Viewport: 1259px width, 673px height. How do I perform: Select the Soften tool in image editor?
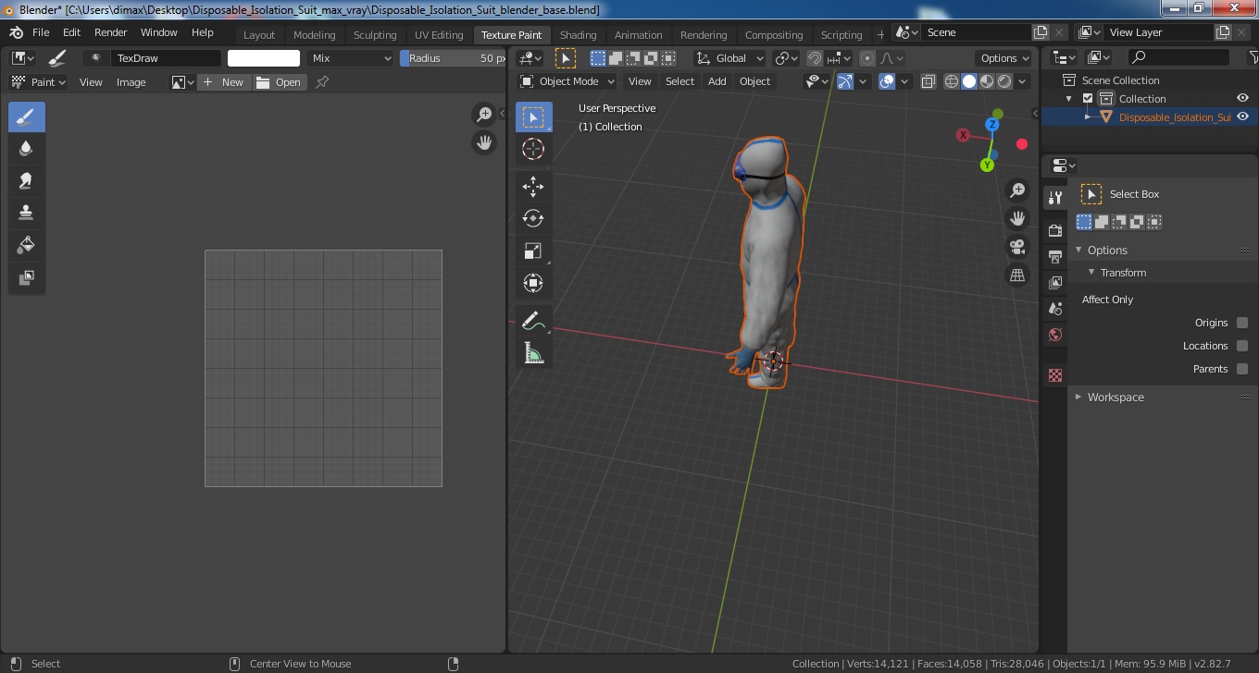pyautogui.click(x=27, y=149)
